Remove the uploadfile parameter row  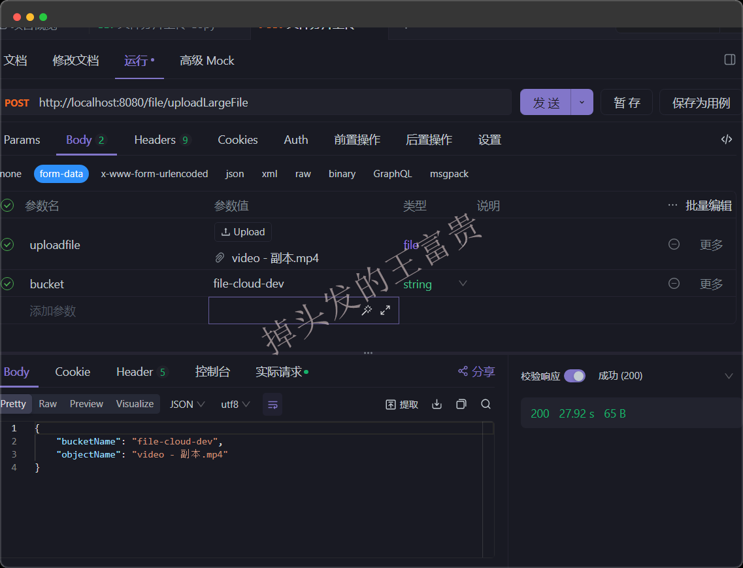(674, 244)
